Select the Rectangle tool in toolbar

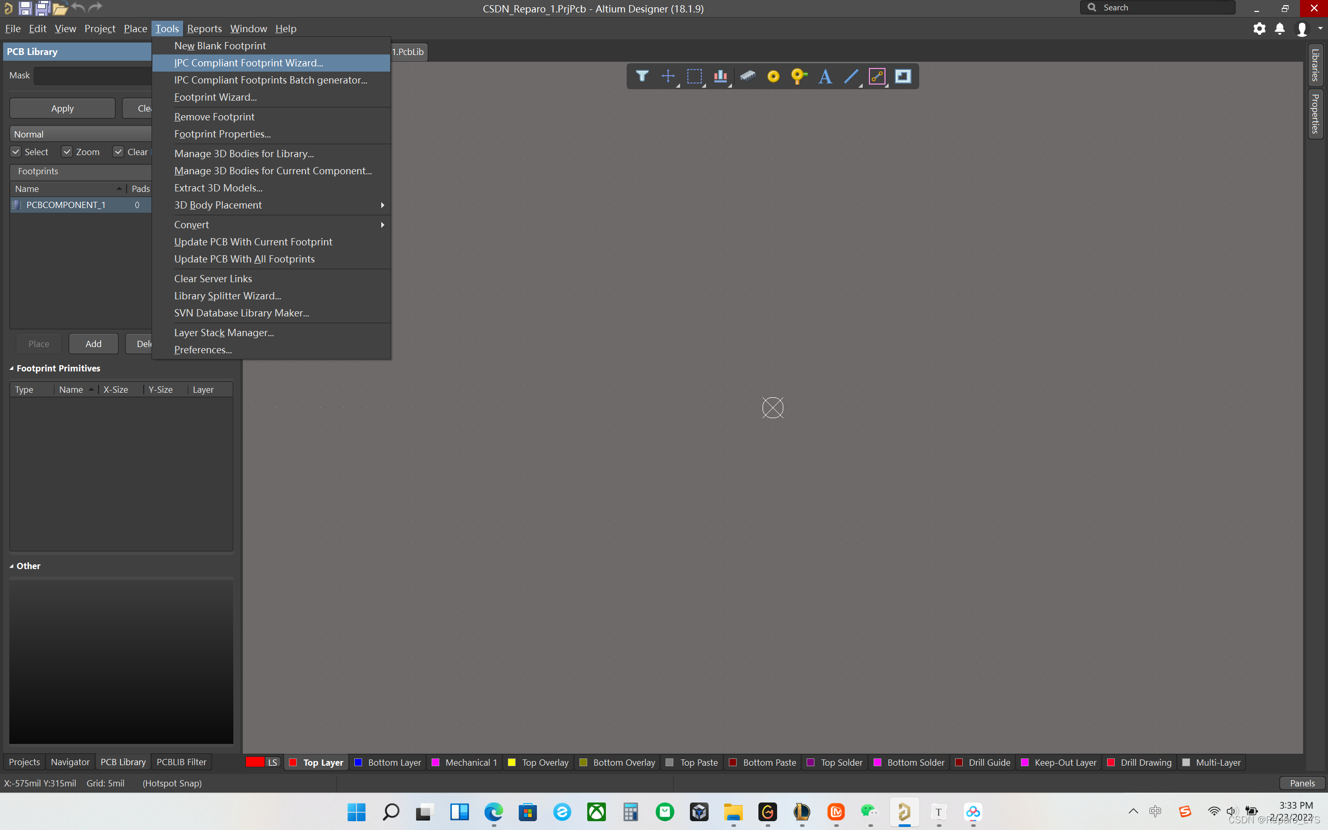695,76
